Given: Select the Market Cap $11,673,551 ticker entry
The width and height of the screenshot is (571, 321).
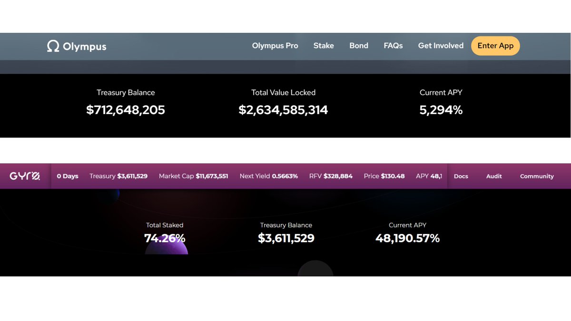Looking at the screenshot, I should (x=194, y=176).
